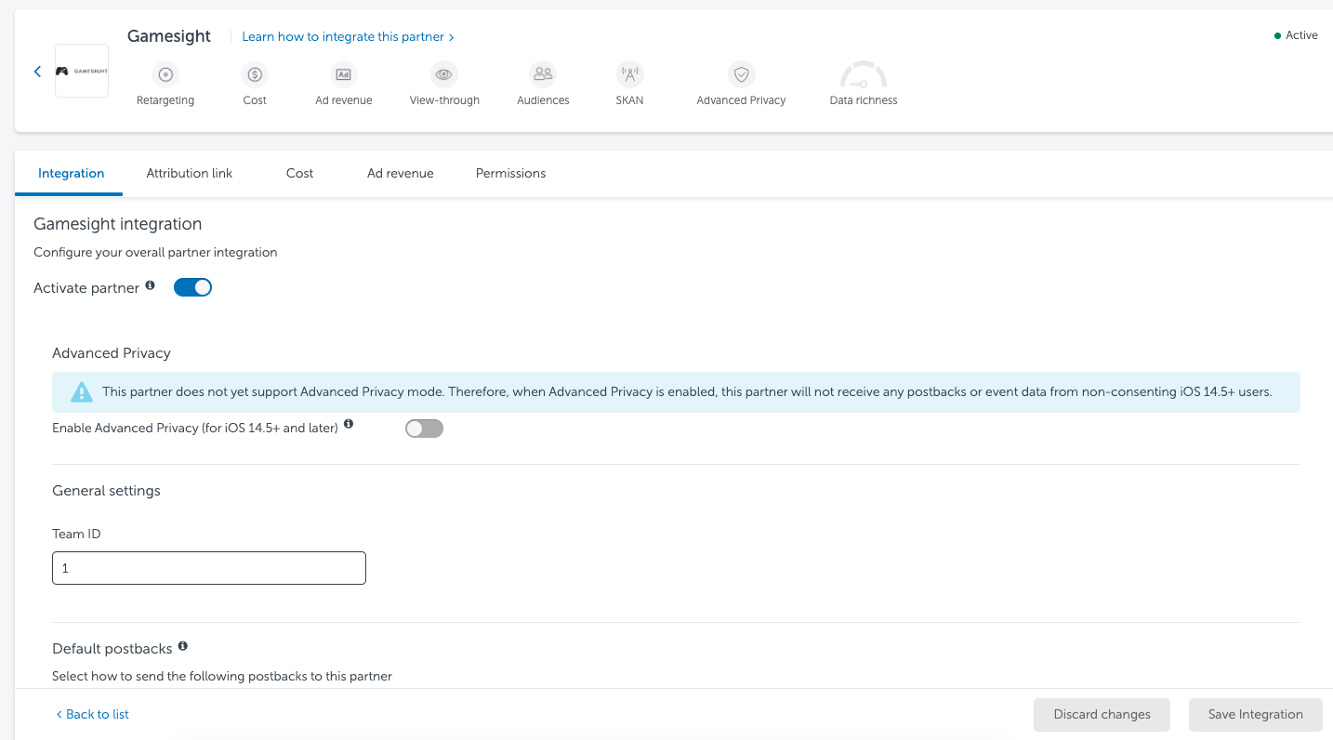This screenshot has width=1333, height=740.
Task: Open the Permissions tab
Action: [x=510, y=173]
